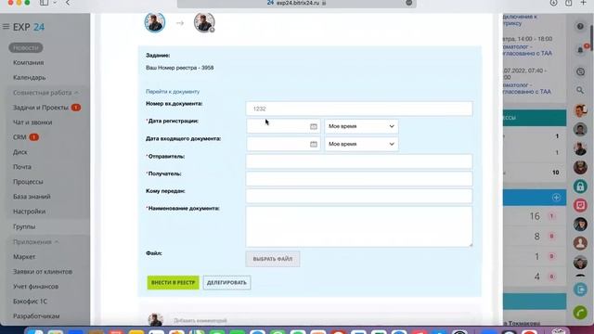Open Учет финансов menu item
Viewport: 594px width, 334px height.
35,287
